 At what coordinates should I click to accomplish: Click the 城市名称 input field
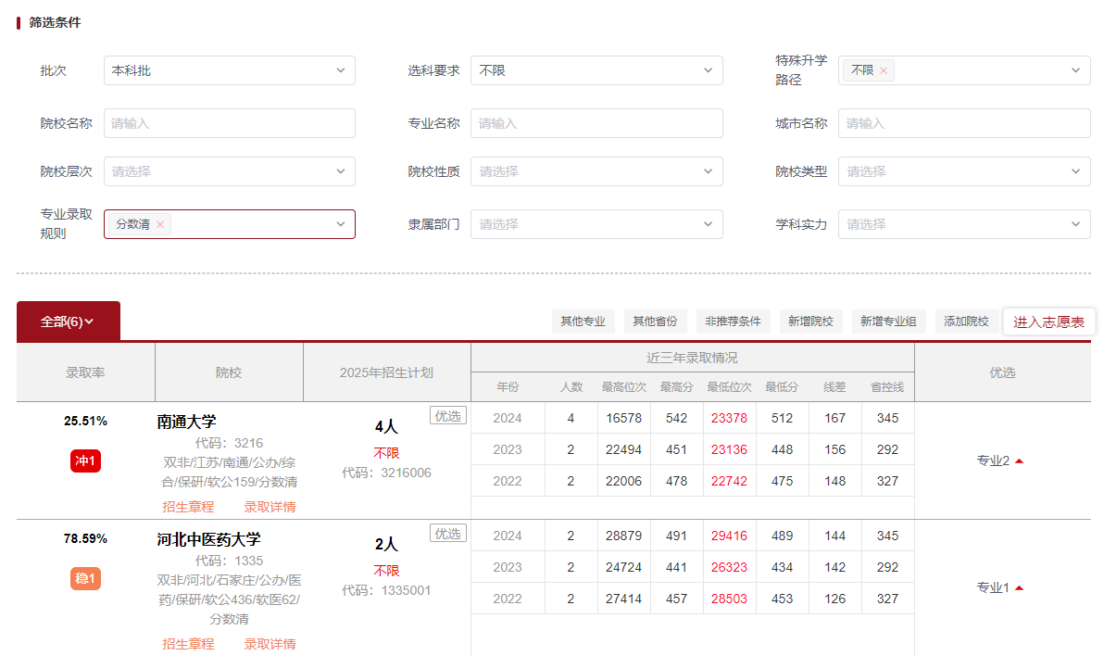click(963, 123)
